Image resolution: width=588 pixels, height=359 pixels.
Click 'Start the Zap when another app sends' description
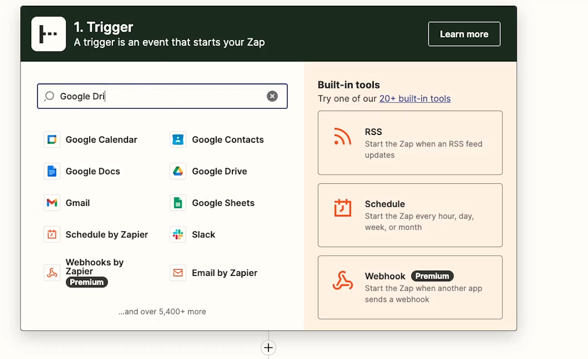pyautogui.click(x=424, y=294)
